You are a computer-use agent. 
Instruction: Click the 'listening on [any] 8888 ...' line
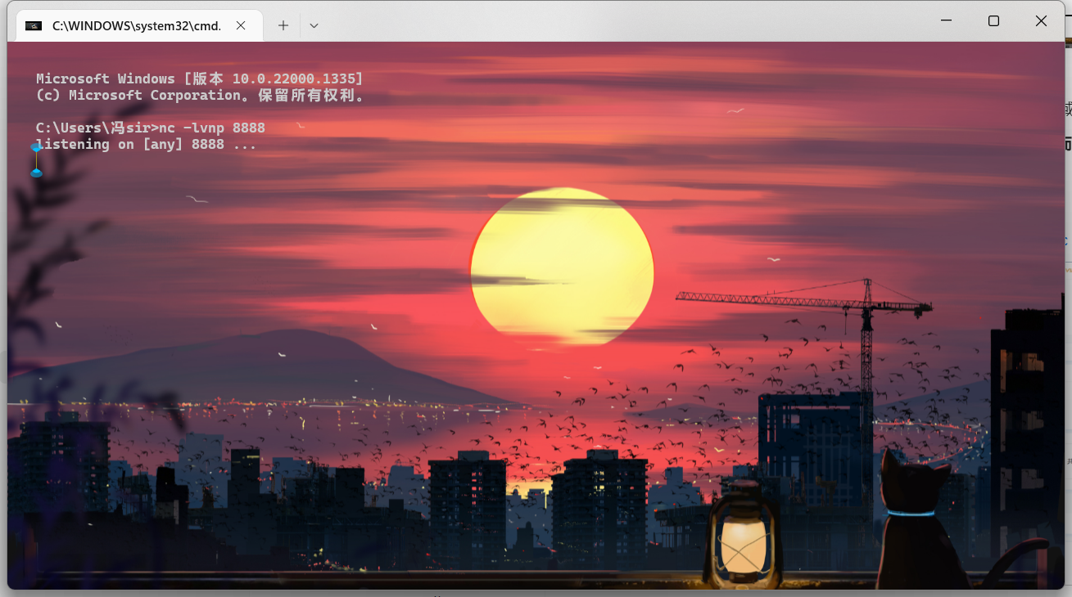(147, 144)
